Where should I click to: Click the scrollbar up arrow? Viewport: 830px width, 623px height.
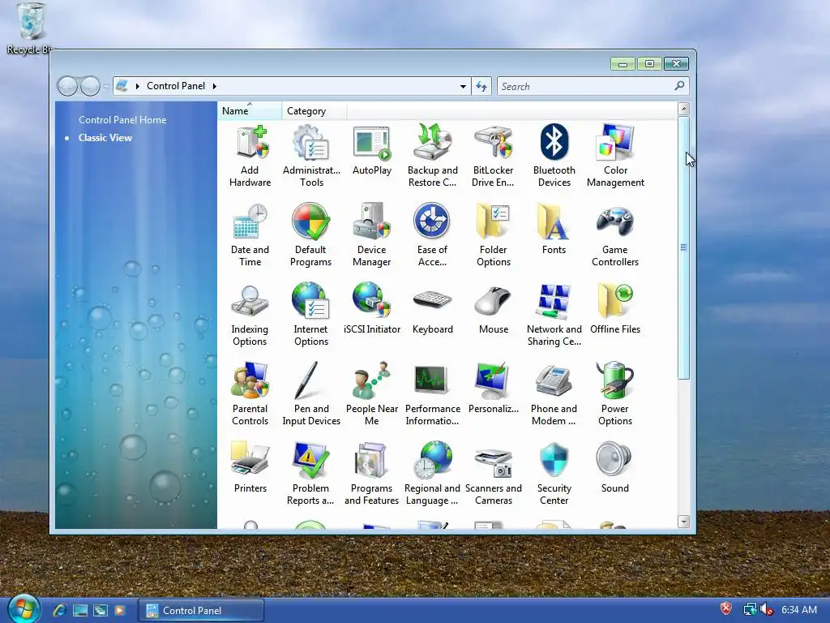683,109
